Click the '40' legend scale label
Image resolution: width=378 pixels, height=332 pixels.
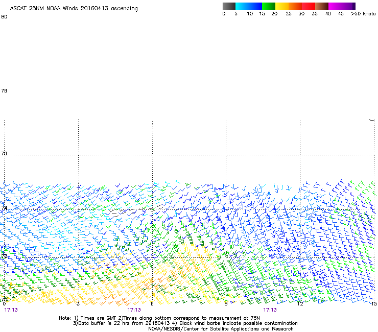(328, 14)
